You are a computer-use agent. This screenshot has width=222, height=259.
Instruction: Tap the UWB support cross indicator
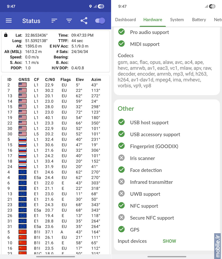[121, 193]
